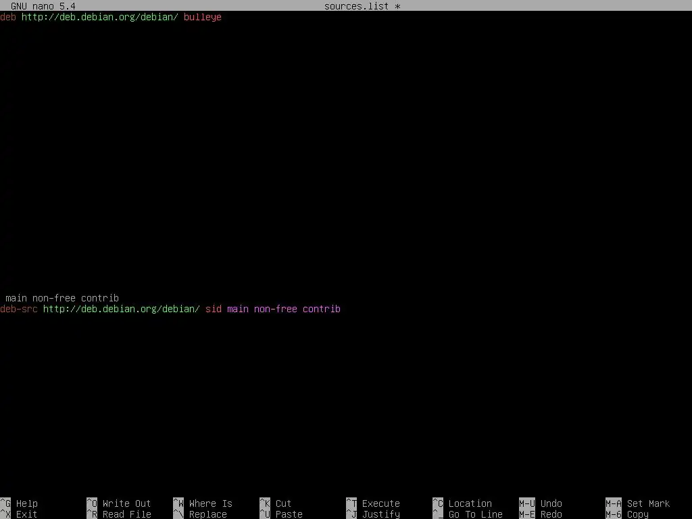Place cursor on the word bulleye
Image resolution: width=692 pixels, height=519 pixels.
pos(203,17)
